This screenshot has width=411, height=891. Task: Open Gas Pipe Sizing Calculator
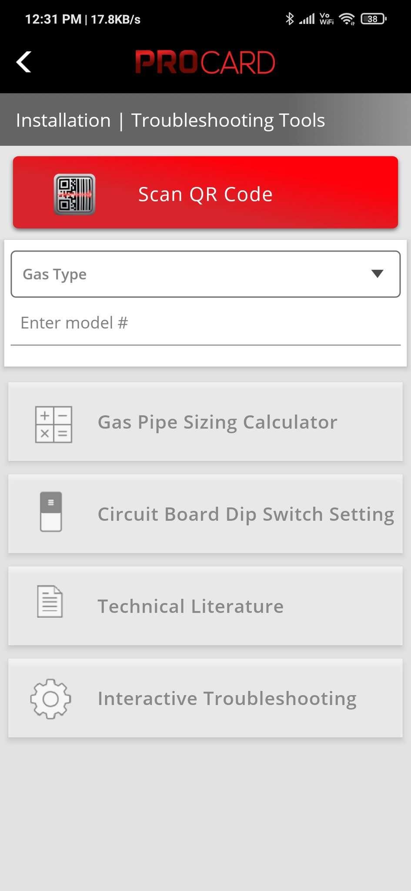[217, 422]
